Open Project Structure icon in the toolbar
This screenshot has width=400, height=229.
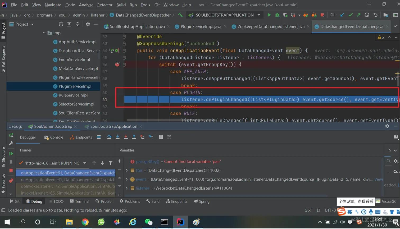coord(386,15)
